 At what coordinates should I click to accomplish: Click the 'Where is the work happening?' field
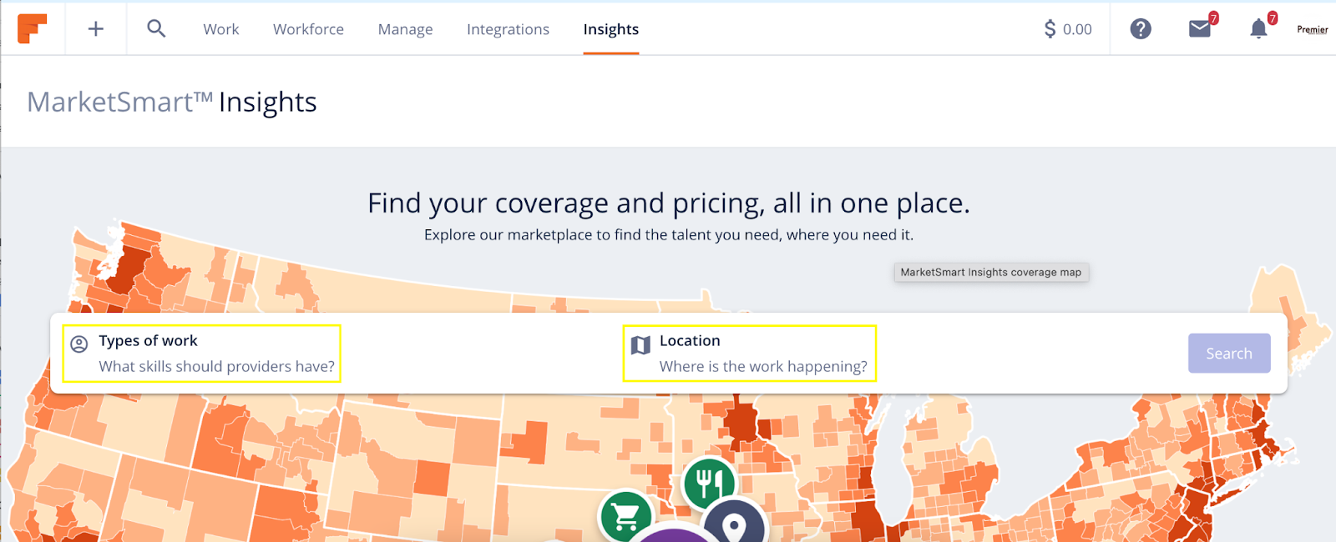[763, 367]
